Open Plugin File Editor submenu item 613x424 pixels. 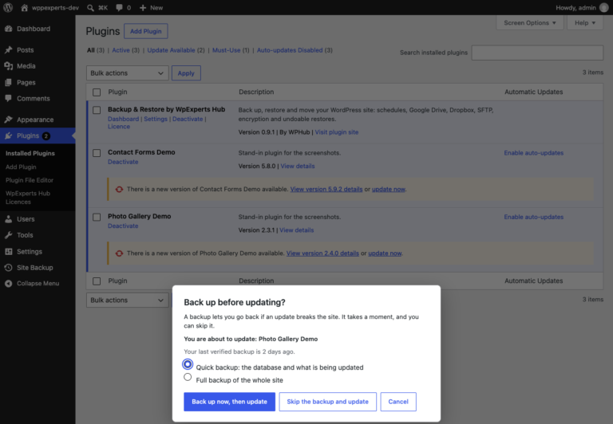30,180
